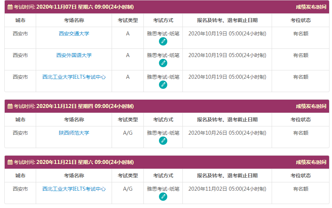Click 成绩发布时间 in the 11月07日 header
Screen dimensions: 332x208
(311, 7)
